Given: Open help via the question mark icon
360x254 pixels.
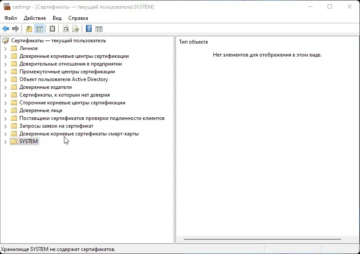Looking at the screenshot, I should click(89, 29).
